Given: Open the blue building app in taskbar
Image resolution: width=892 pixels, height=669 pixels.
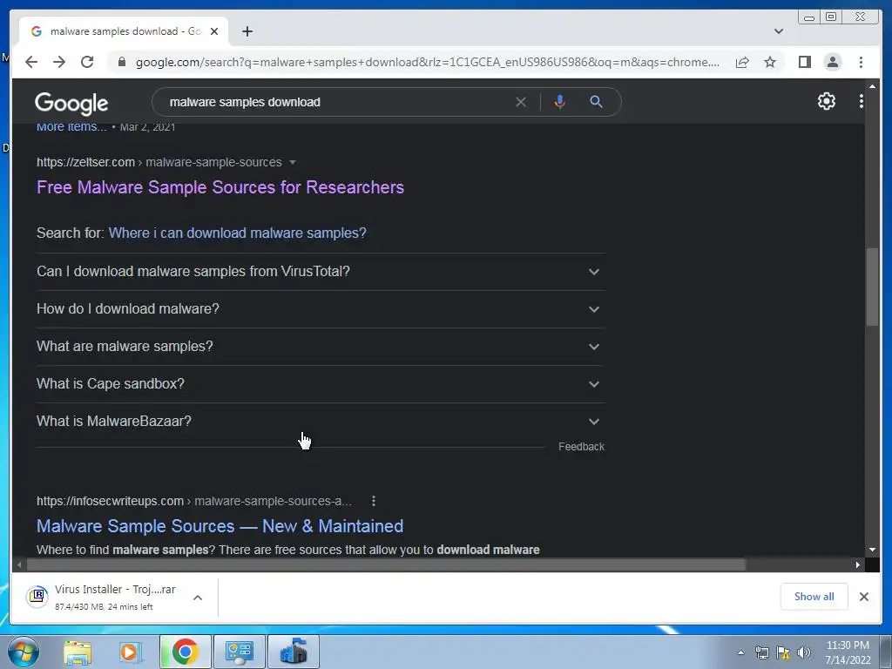Looking at the screenshot, I should tap(294, 652).
